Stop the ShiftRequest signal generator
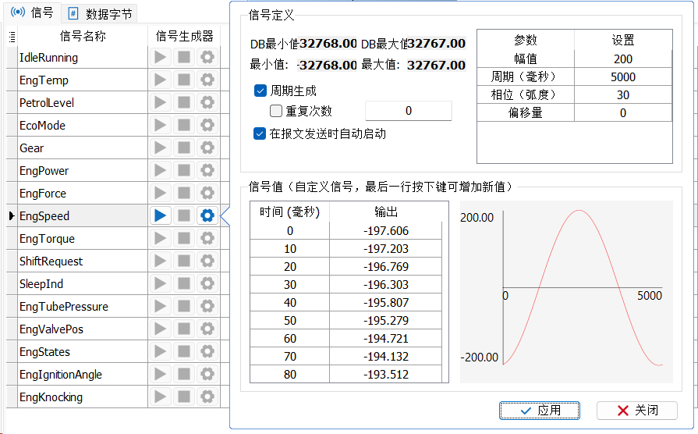The width and height of the screenshot is (698, 434). pyautogui.click(x=184, y=261)
